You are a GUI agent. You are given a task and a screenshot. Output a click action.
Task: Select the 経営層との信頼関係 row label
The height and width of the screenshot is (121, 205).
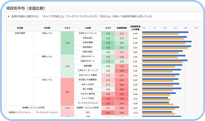(88, 80)
